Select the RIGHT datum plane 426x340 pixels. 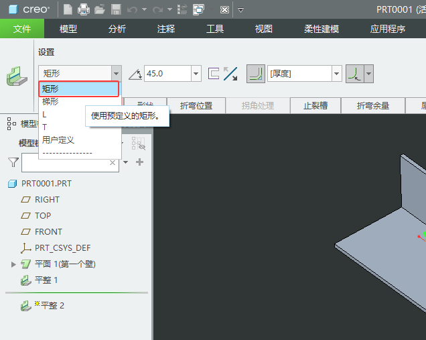pyautogui.click(x=47, y=200)
